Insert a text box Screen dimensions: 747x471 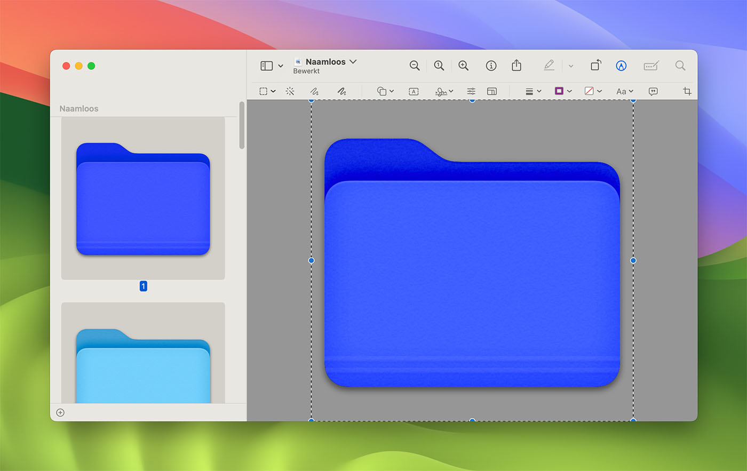414,91
